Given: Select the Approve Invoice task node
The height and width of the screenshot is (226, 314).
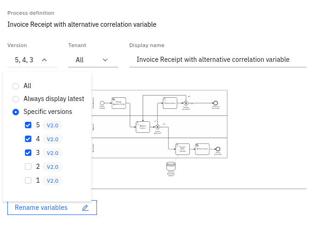Looking at the screenshot, I should tap(143, 127).
